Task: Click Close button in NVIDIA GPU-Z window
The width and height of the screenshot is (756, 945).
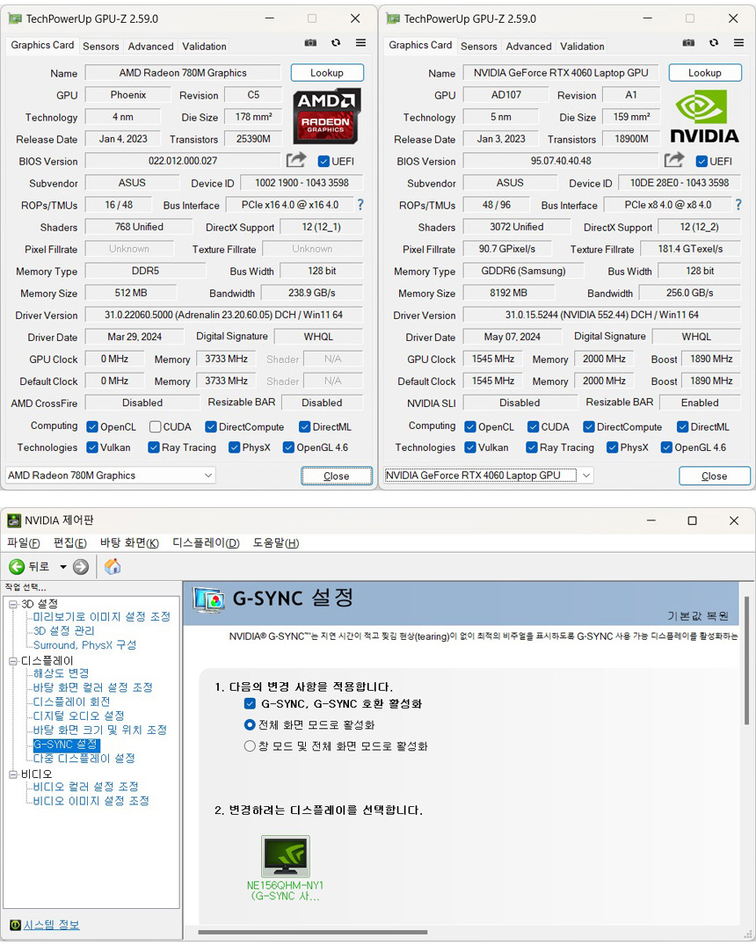Action: (x=715, y=476)
